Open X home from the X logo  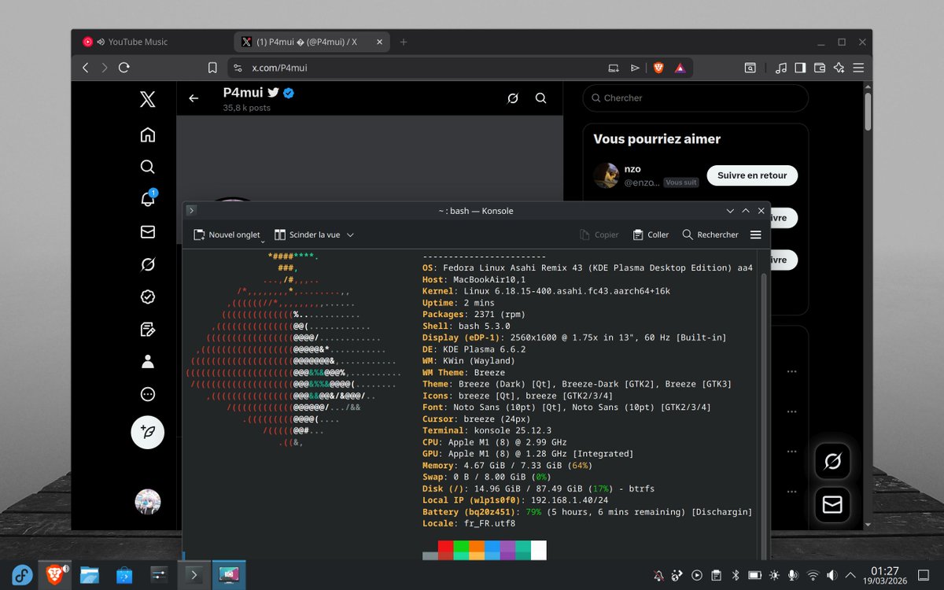(x=147, y=99)
